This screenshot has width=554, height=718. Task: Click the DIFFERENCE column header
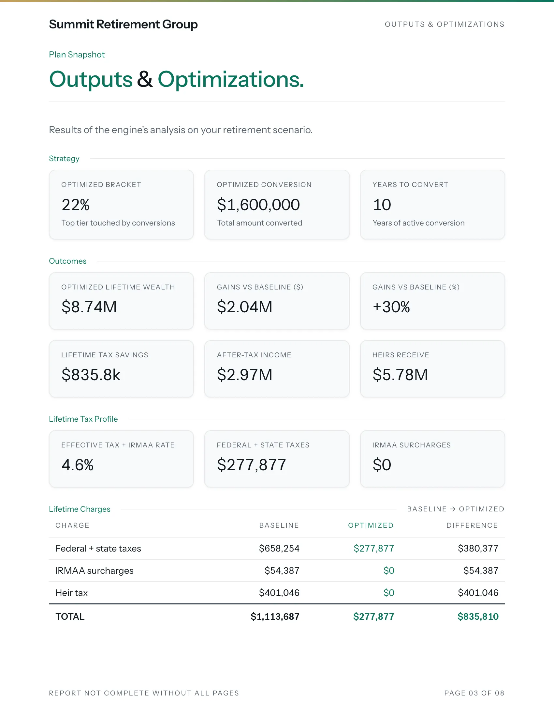pos(472,525)
